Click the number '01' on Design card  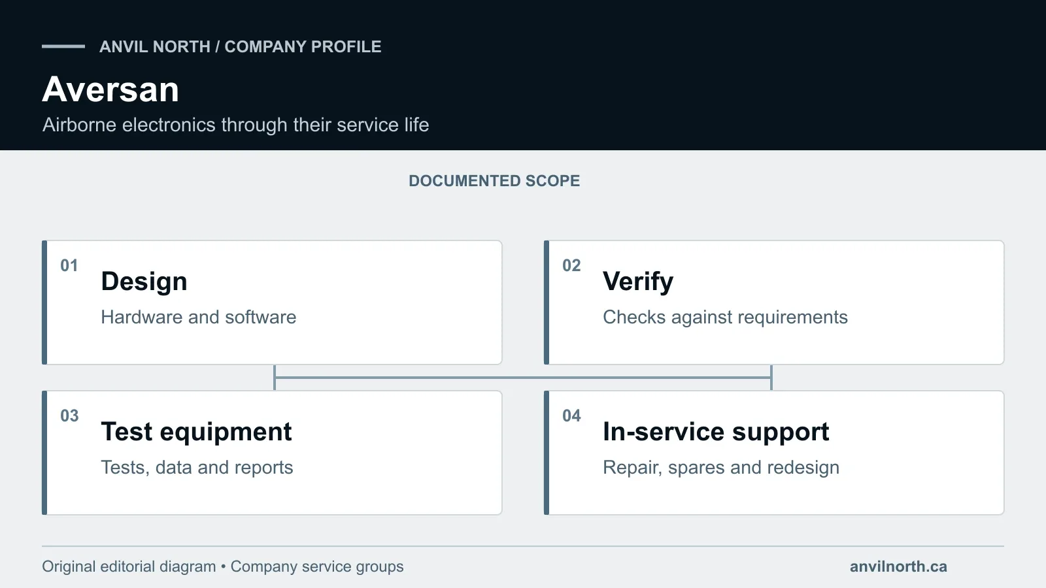pyautogui.click(x=69, y=266)
